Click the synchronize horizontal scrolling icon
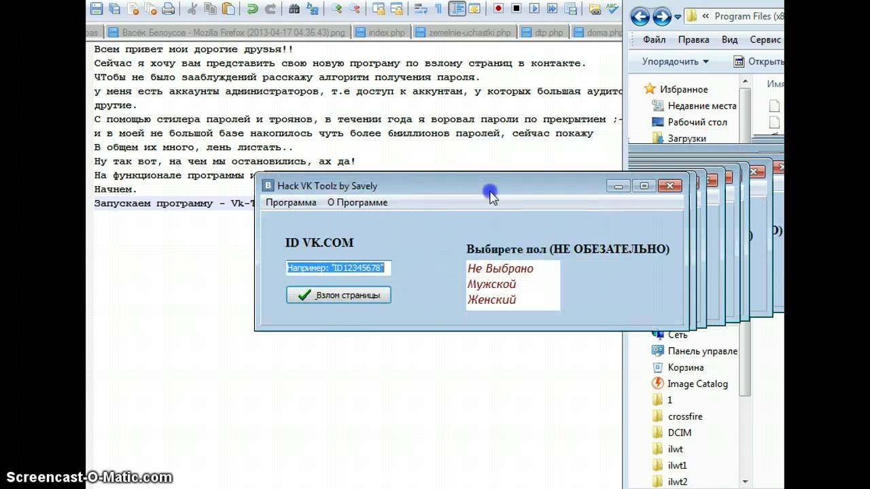Viewport: 870px width, 489px height. pyautogui.click(x=396, y=9)
